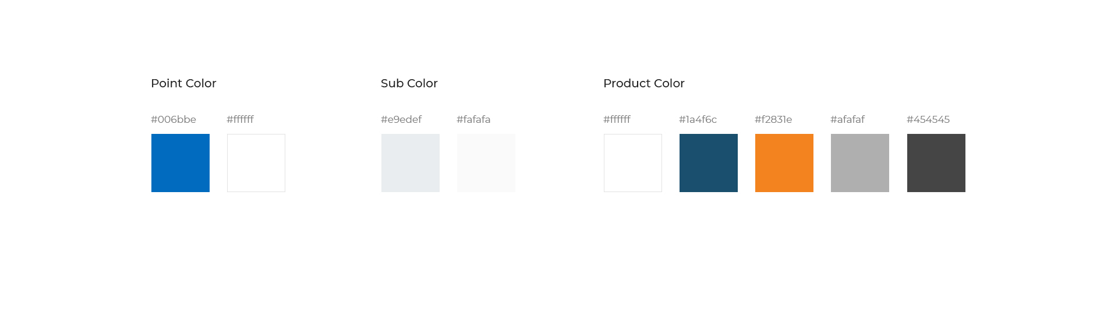The width and height of the screenshot is (1118, 326).
Task: Click the #1a4f6c hex code label
Action: click(x=698, y=119)
